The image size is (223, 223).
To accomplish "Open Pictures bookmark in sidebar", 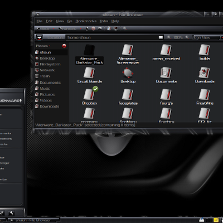I will pyautogui.click(x=51, y=94).
